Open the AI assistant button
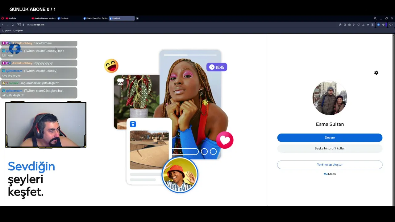395x222 pixels. [391, 25]
